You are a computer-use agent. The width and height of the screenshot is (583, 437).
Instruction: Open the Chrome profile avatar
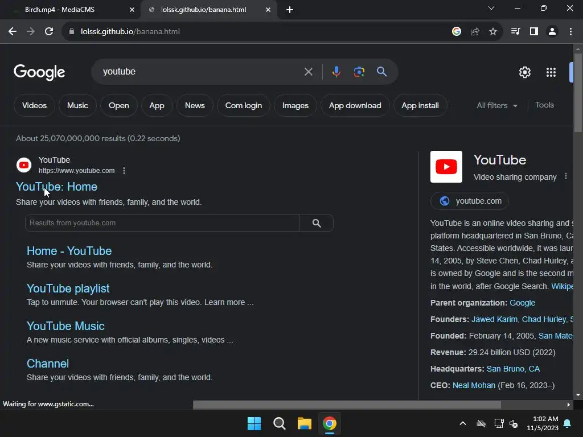tap(552, 32)
